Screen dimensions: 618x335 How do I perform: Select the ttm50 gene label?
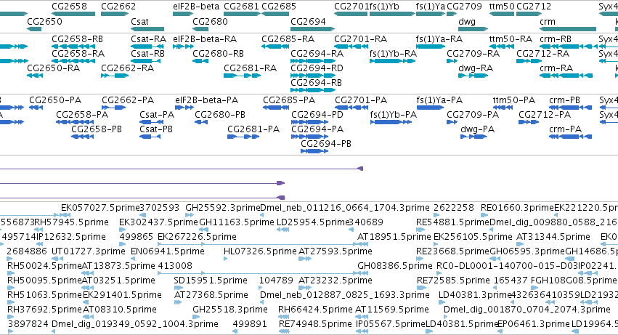(x=502, y=7)
